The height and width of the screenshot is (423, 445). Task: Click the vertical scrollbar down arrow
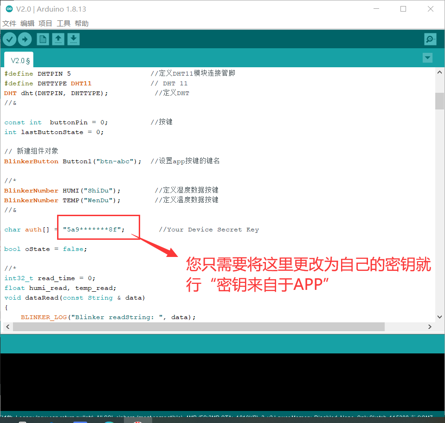pos(439,317)
